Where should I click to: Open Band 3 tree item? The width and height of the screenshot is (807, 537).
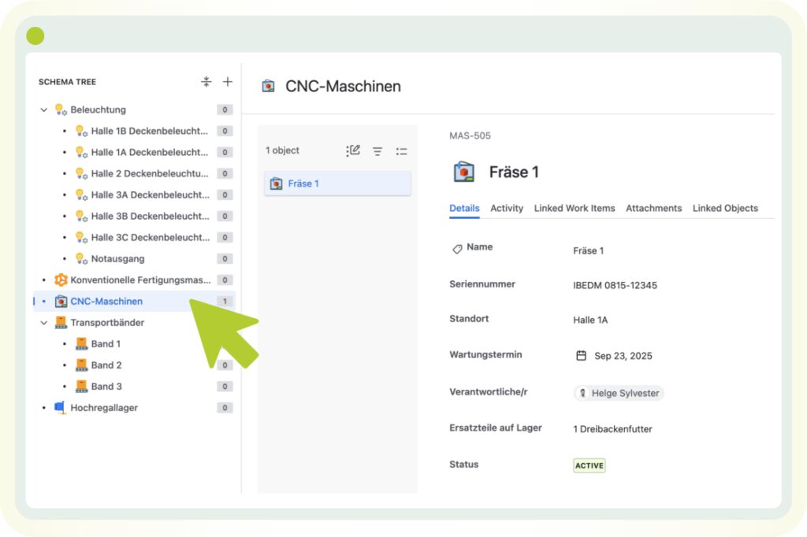click(106, 387)
